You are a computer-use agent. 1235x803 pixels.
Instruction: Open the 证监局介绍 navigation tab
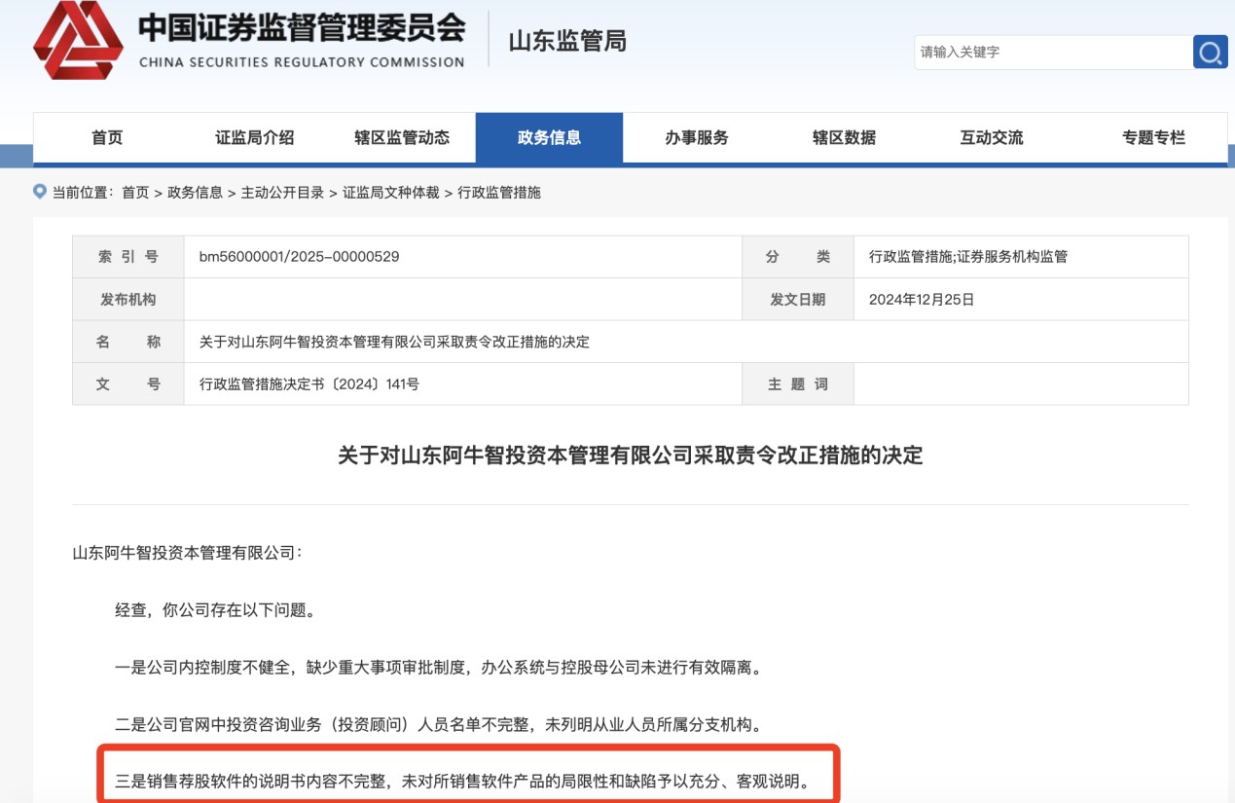[x=254, y=137]
